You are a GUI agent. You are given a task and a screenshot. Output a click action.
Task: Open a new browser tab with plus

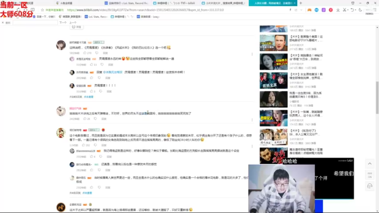coord(301,3)
